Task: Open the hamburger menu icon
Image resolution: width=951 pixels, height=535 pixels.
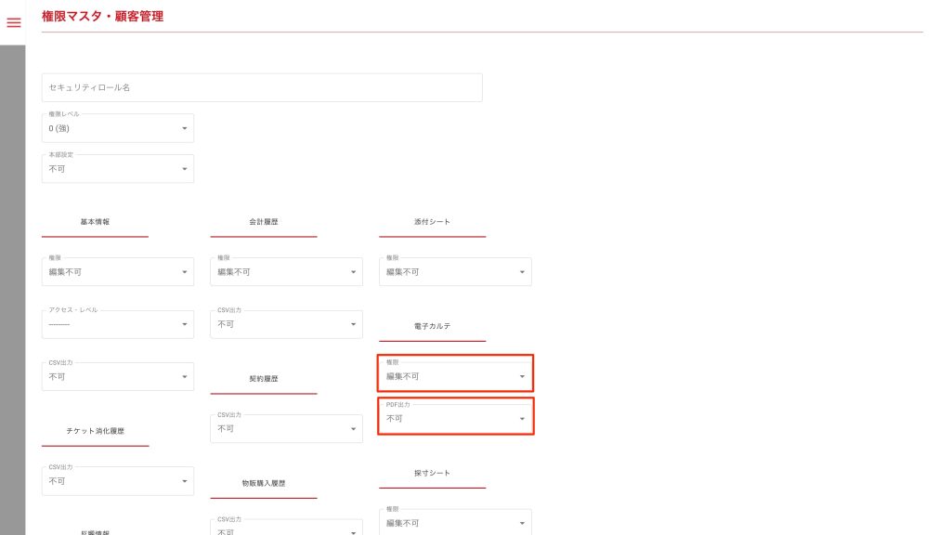Action: click(x=14, y=22)
